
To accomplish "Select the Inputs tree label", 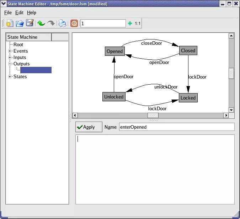I will 20,57.
